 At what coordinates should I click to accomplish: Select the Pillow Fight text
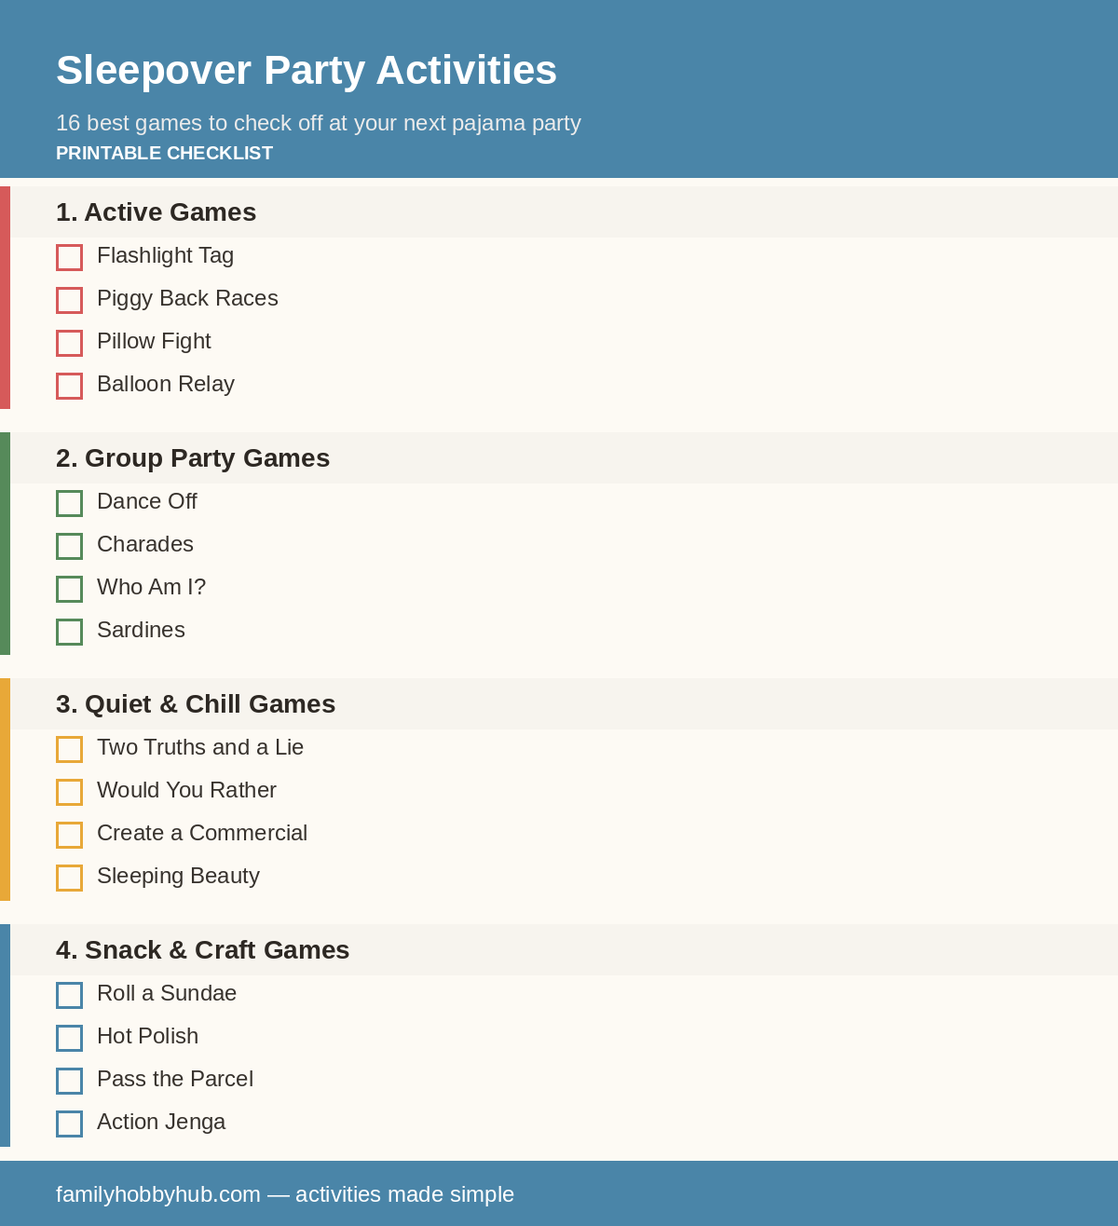(x=154, y=341)
